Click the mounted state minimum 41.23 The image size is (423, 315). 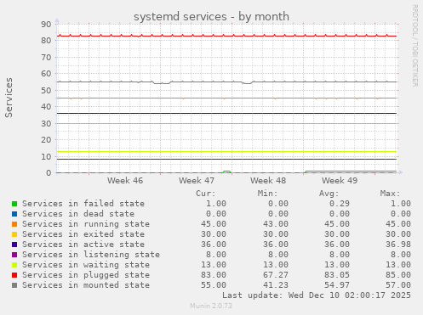point(276,285)
